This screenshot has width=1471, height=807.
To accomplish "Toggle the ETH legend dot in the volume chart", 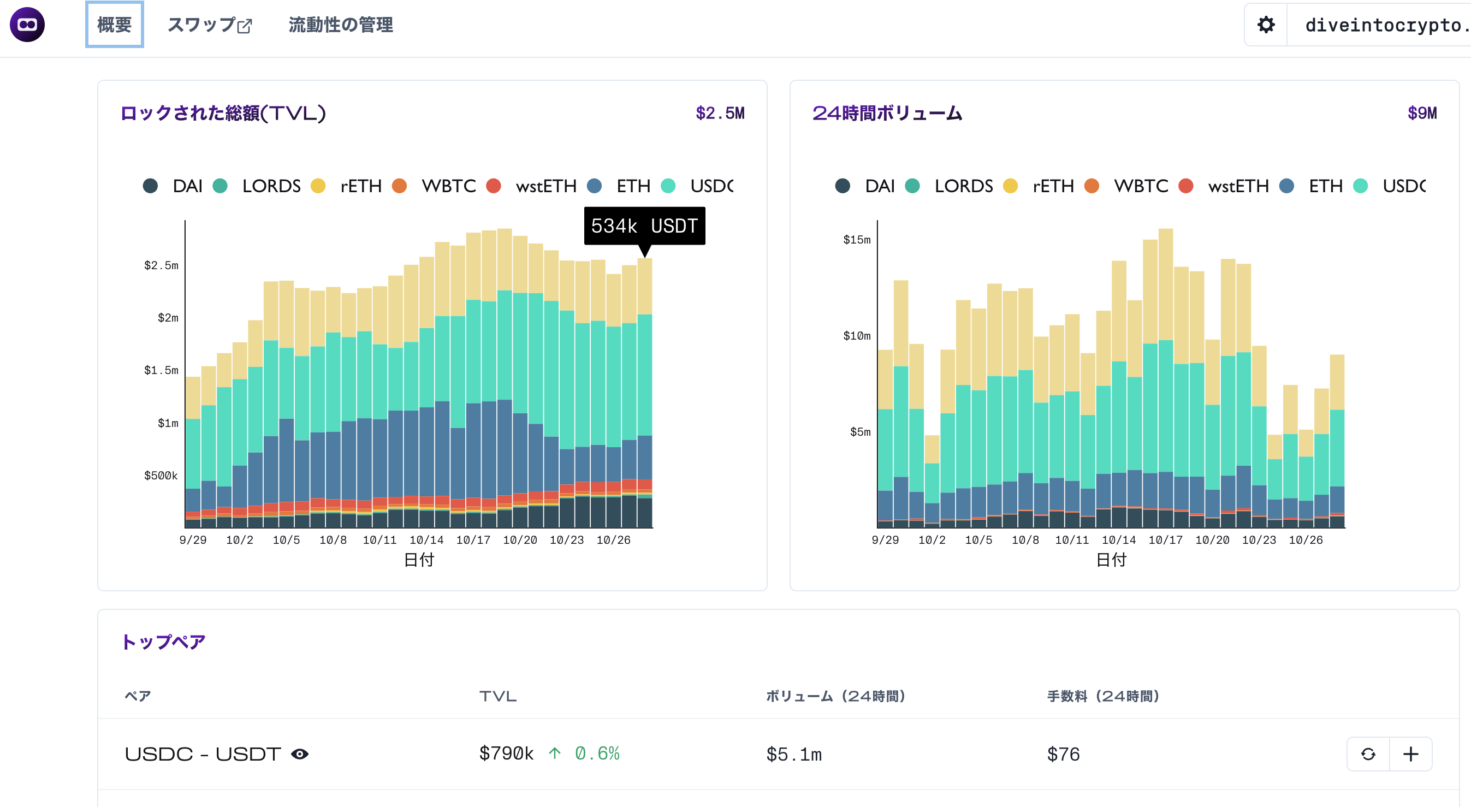I will 1286,186.
